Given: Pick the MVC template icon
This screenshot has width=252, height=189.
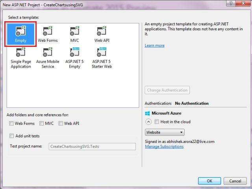Looking at the screenshot, I should 75,31.
